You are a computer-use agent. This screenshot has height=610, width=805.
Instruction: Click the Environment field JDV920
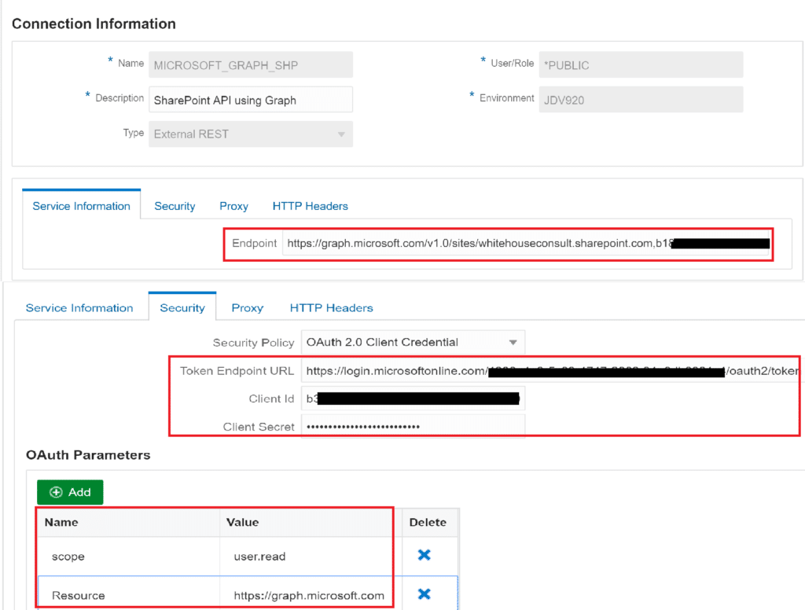click(641, 100)
